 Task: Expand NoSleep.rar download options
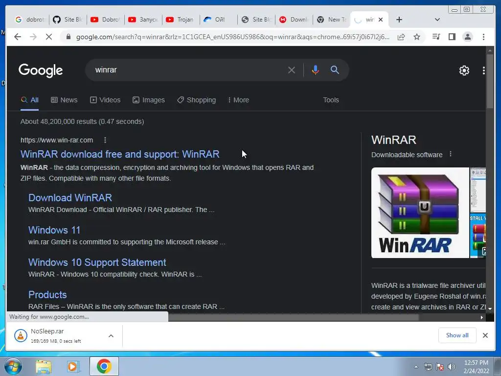click(111, 336)
